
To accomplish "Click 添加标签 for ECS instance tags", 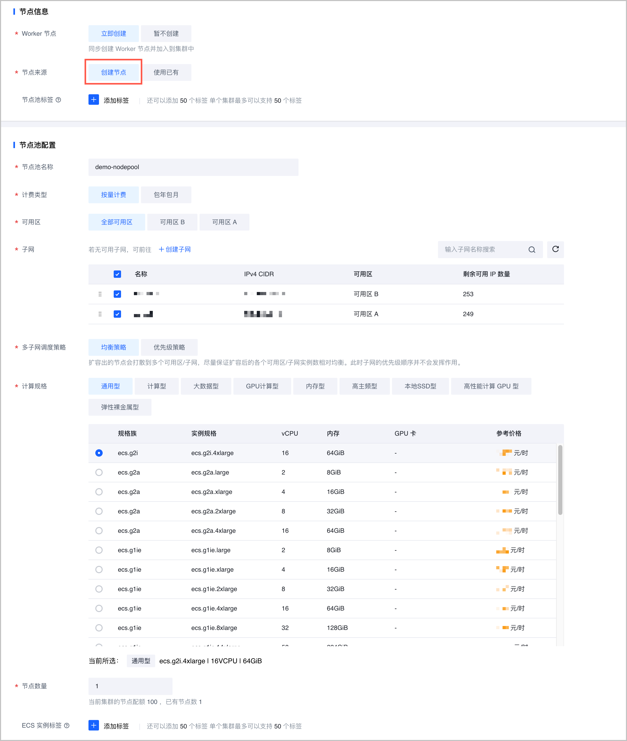I will (x=116, y=726).
